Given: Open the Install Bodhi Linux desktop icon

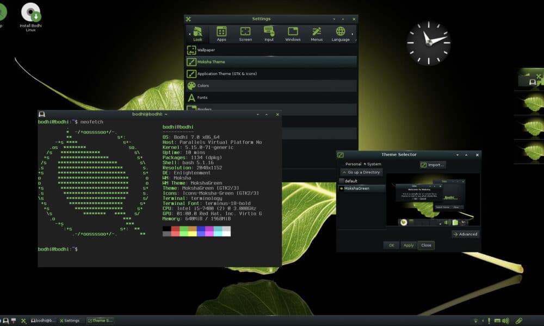Looking at the screenshot, I should 30,17.
